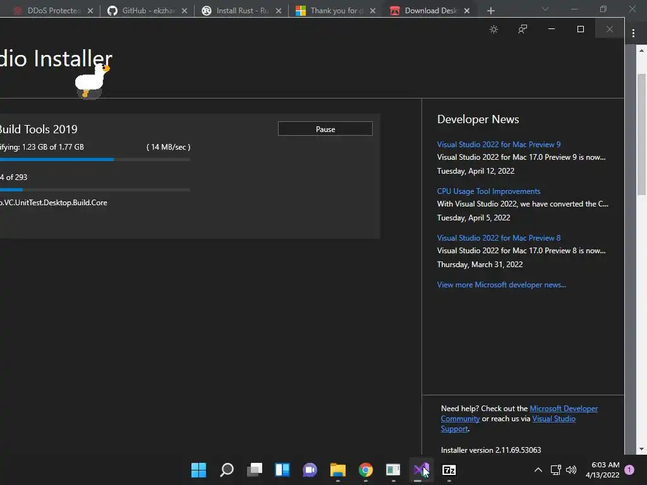
Task: Select the Visual Studio Installer taskbar icon
Action: (421, 470)
